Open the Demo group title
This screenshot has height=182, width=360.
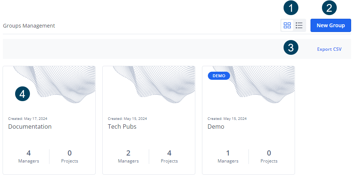pyautogui.click(x=216, y=126)
